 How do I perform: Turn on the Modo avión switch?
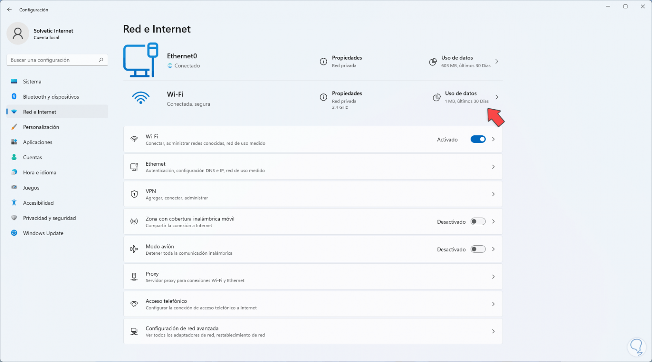pyautogui.click(x=478, y=249)
